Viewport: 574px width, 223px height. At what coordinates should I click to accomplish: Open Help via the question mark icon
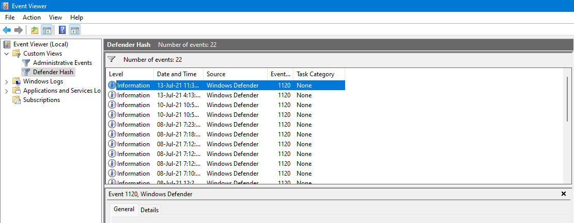[62, 30]
